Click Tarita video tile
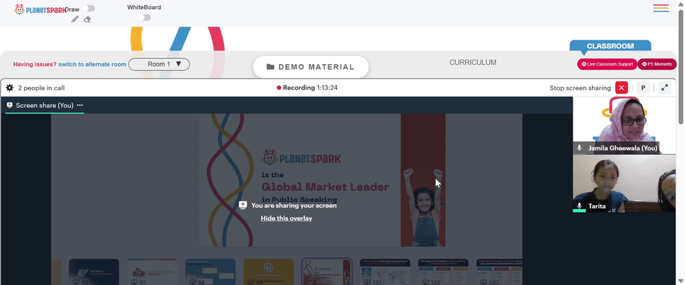 click(x=624, y=183)
